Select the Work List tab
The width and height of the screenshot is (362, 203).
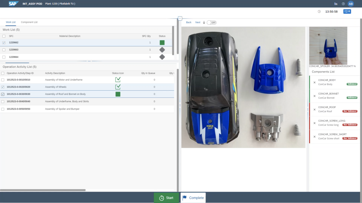[10, 22]
